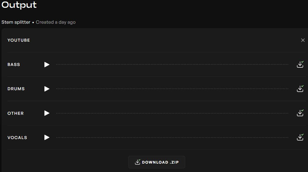This screenshot has width=308, height=172.
Task: Play the DRUMS stem
Action: tap(47, 89)
